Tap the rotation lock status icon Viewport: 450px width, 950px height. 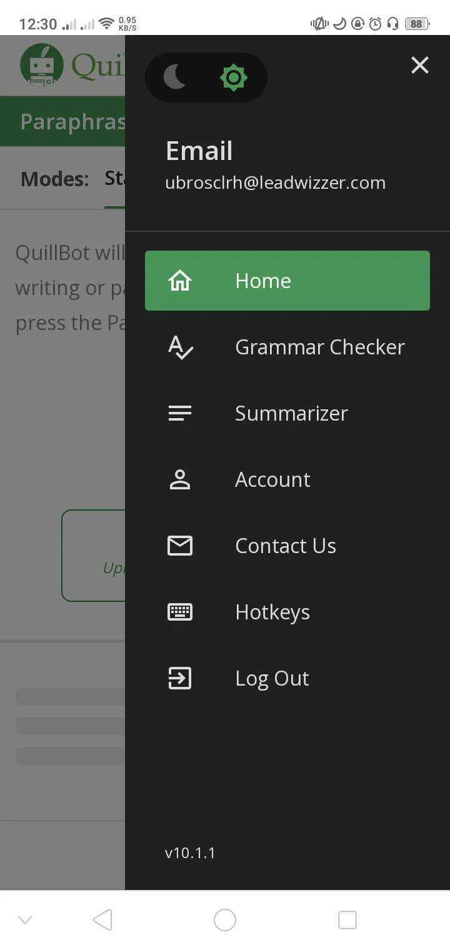click(357, 24)
